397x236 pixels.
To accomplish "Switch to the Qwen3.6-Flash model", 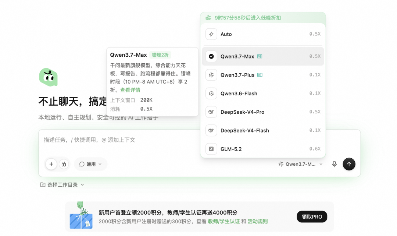I will (x=263, y=93).
